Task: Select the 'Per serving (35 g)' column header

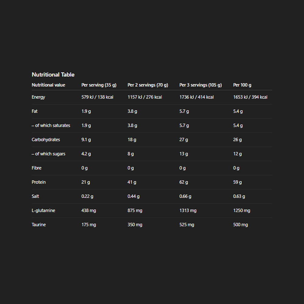Action: pos(99,85)
